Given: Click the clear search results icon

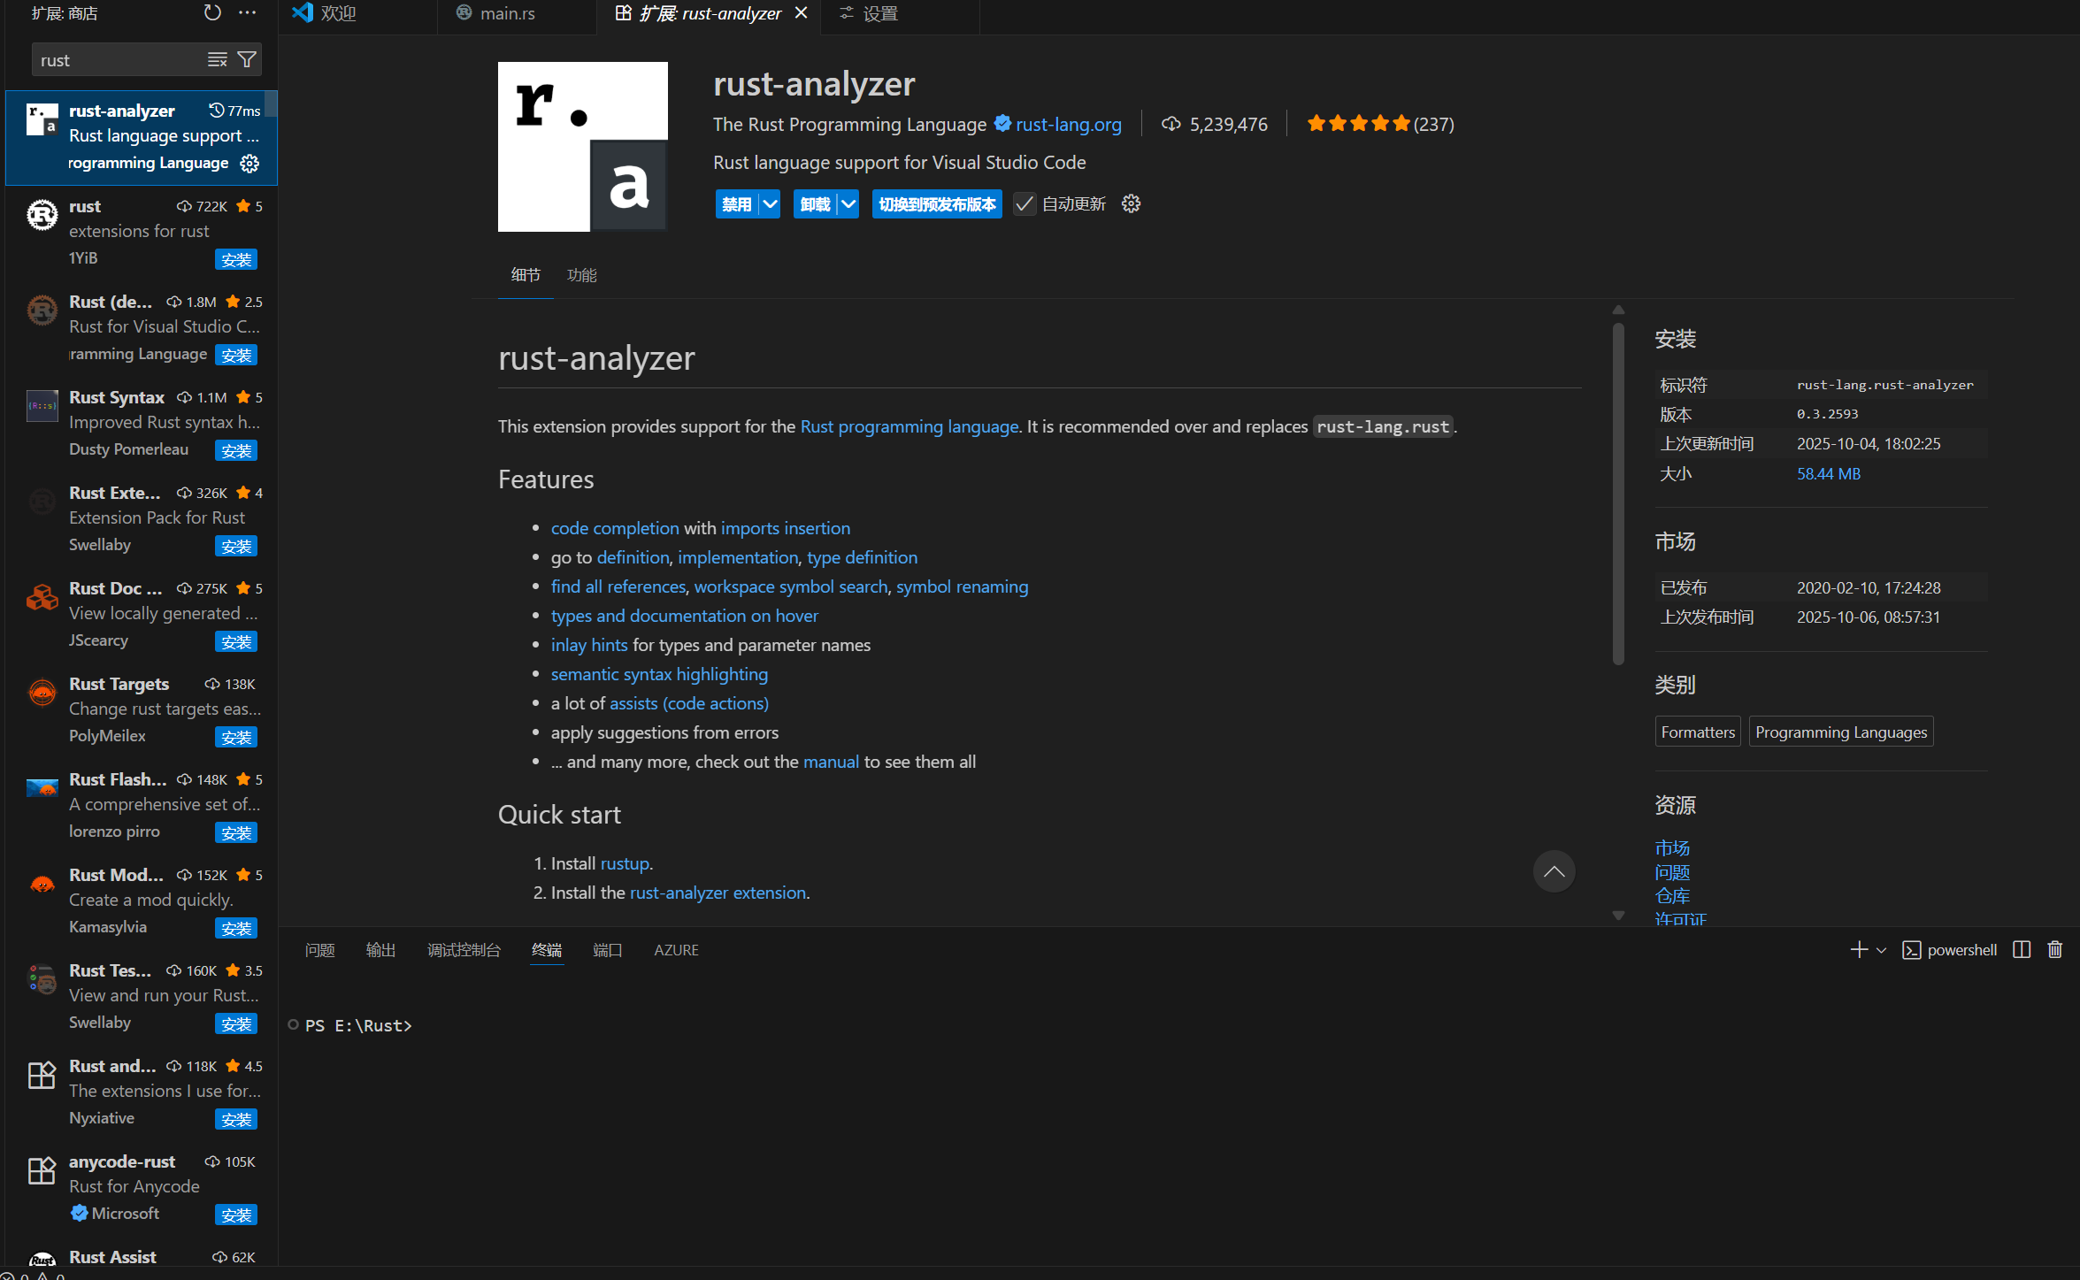Looking at the screenshot, I should [x=217, y=59].
